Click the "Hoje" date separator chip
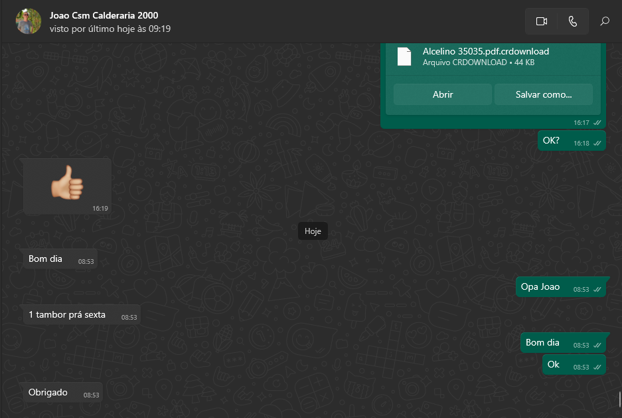This screenshot has height=418, width=622. point(313,231)
